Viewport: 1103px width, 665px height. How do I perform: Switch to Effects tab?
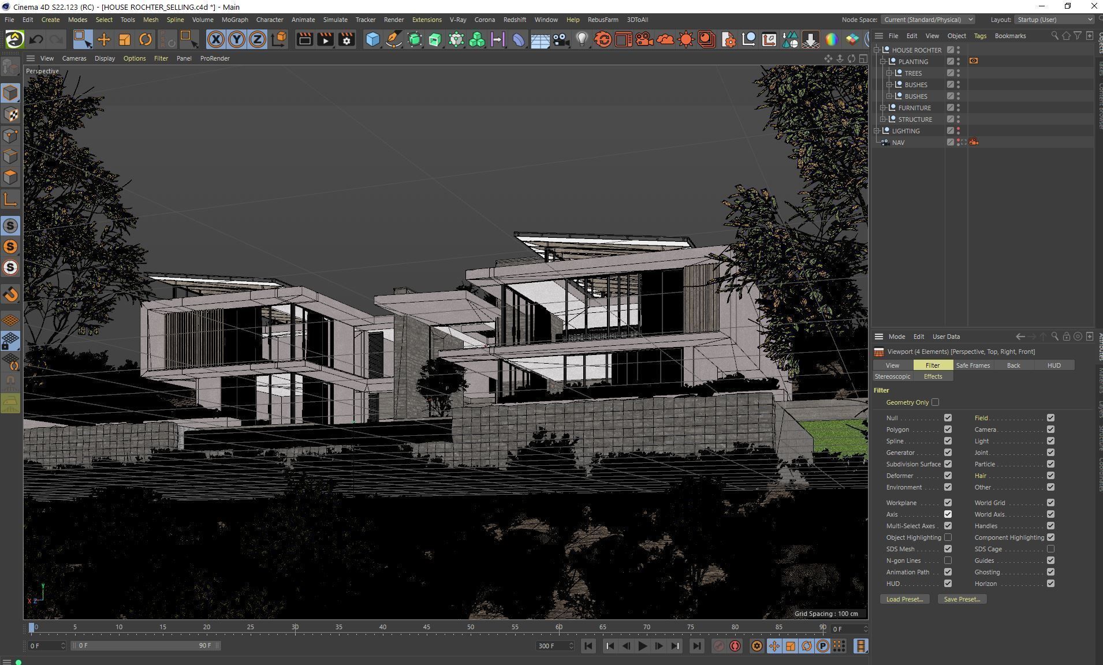click(x=933, y=376)
